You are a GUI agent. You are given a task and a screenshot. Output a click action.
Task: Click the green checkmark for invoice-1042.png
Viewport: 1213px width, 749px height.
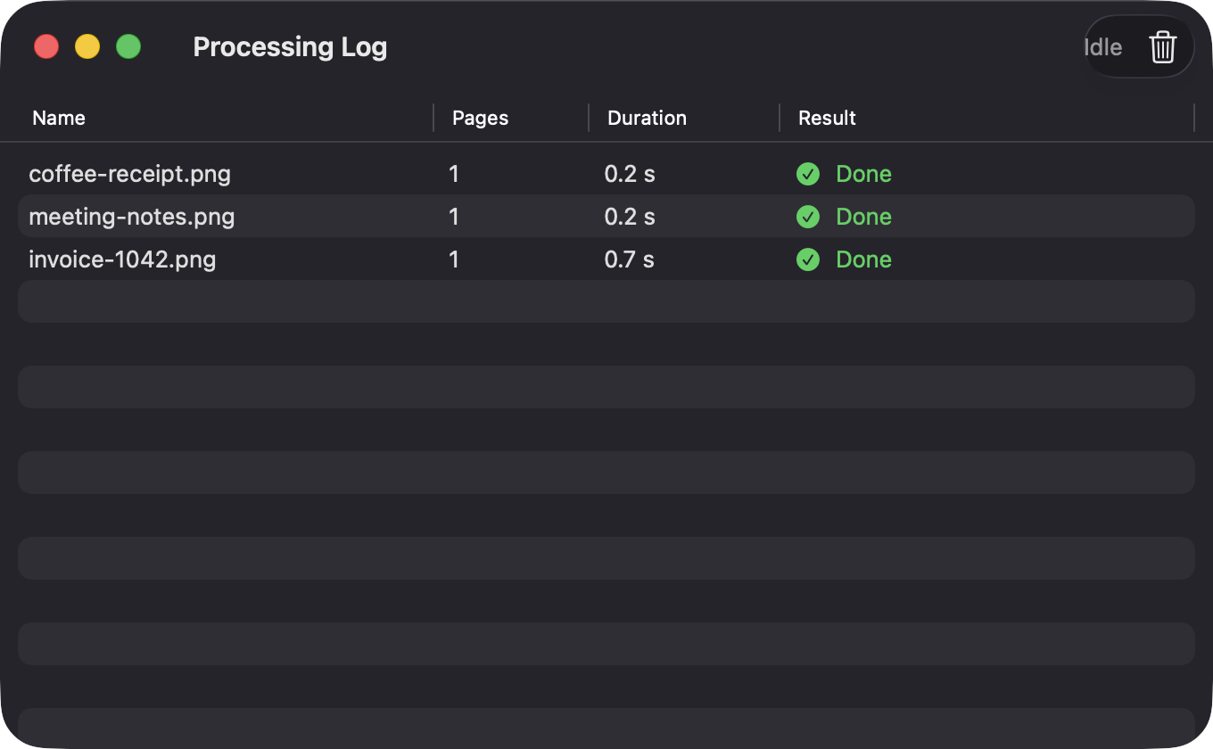[808, 259]
